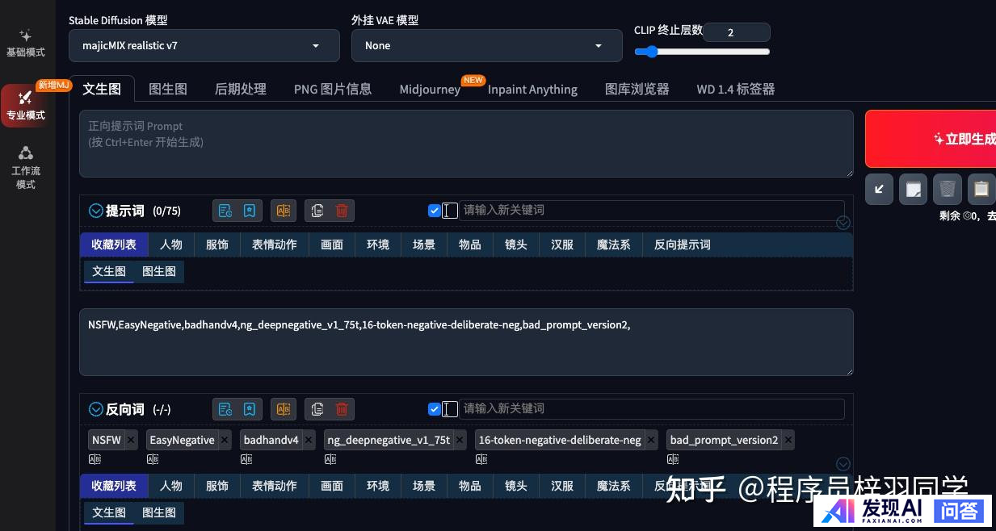Select 反向提示词 category in 提示词 section

pos(683,245)
